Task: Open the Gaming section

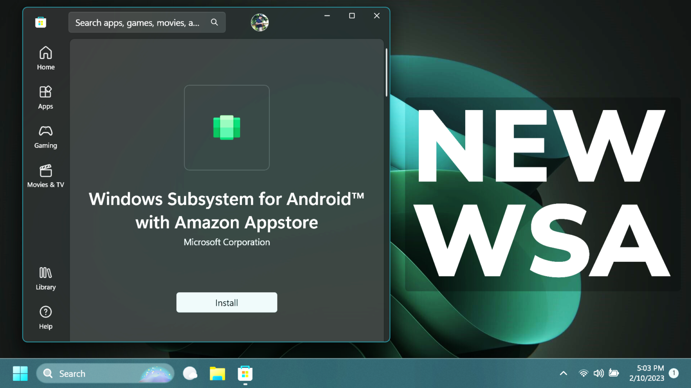Action: pos(45,136)
